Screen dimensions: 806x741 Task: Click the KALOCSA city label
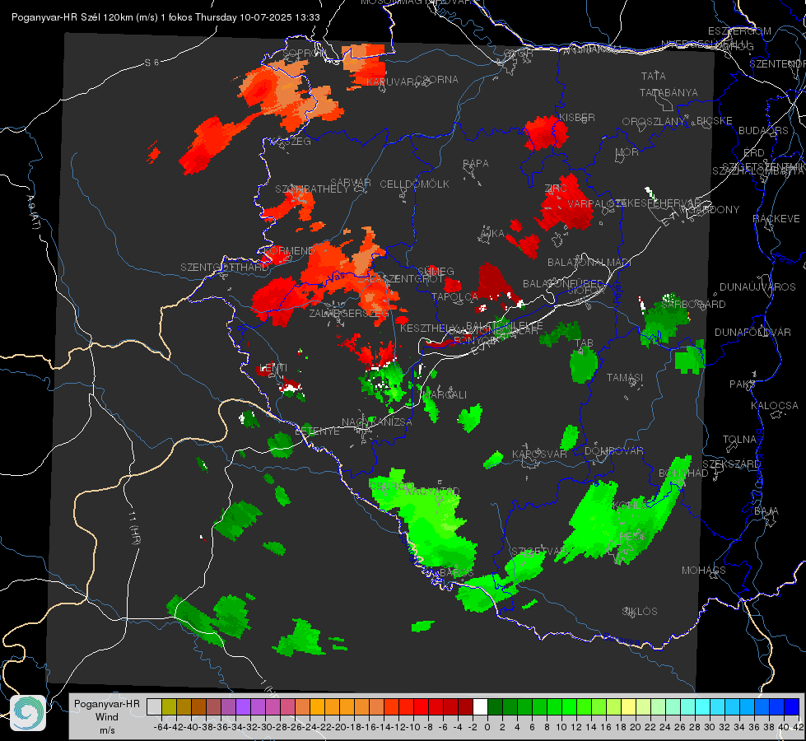(775, 406)
